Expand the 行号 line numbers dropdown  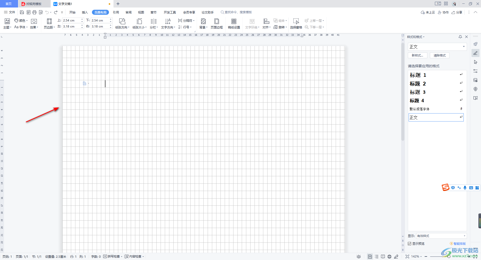[x=185, y=27]
